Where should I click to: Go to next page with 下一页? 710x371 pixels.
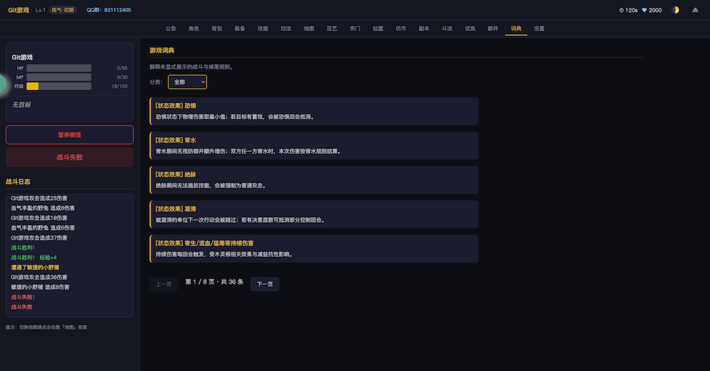point(265,284)
